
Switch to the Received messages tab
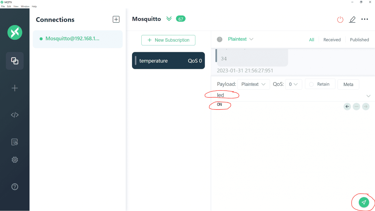coord(332,40)
